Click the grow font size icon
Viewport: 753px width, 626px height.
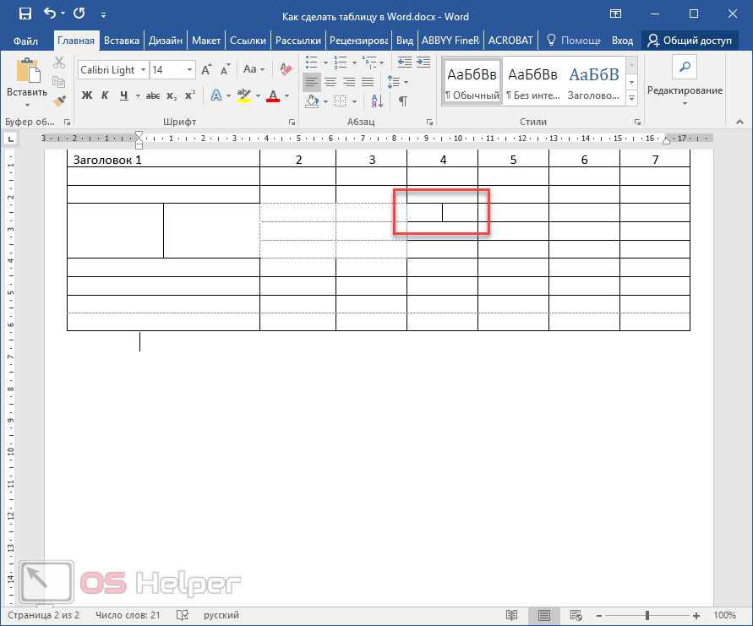(x=208, y=70)
